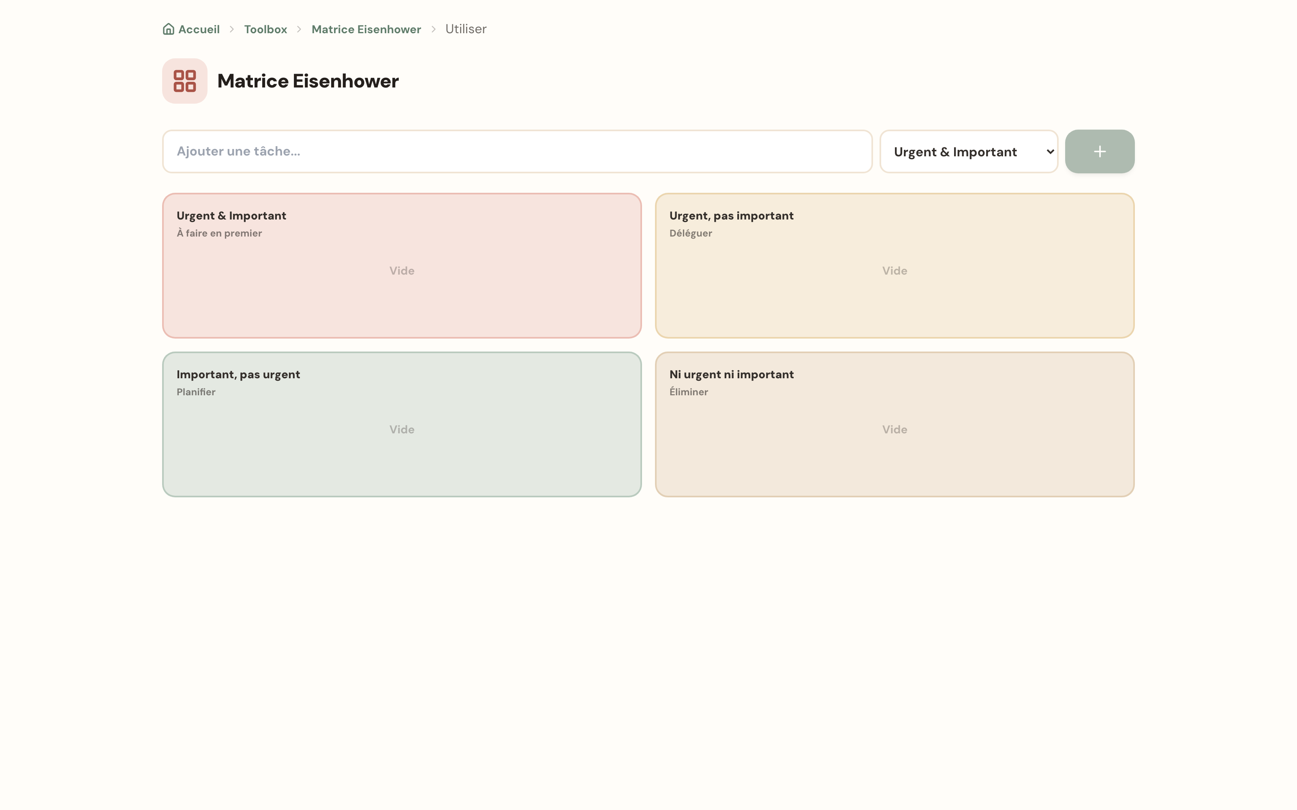Open the Urgent & Important quadrant dropdown
Image resolution: width=1297 pixels, height=810 pixels.
pyautogui.click(x=968, y=151)
